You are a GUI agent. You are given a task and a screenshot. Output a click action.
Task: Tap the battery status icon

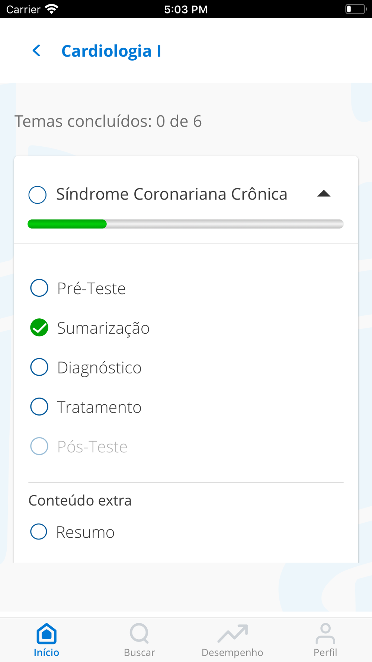pos(355,9)
